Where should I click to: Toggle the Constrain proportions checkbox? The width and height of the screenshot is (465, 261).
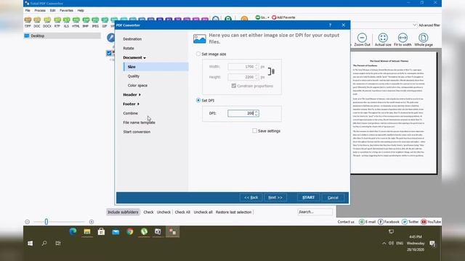[234, 86]
